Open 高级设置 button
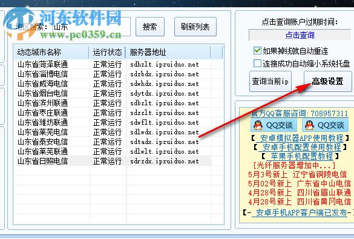 point(327,81)
